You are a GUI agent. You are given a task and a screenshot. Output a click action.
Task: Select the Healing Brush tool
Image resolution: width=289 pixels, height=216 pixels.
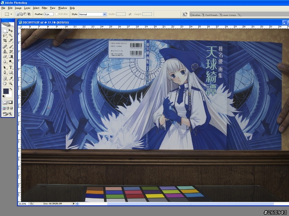click(5, 46)
